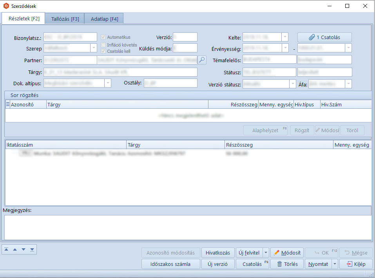Image resolution: width=375 pixels, height=278 pixels.
Task: Enable the Infláció követés checkbox
Action: point(104,45)
